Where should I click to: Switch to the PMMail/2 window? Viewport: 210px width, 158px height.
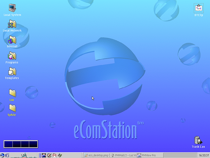123,155
